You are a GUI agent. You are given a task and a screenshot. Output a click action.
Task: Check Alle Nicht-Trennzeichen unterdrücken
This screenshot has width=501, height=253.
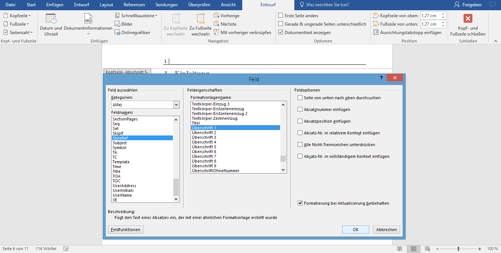pyautogui.click(x=300, y=145)
